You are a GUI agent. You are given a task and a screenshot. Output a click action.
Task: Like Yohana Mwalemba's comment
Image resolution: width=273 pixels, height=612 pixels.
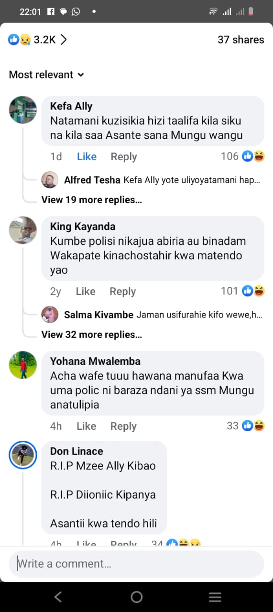pyautogui.click(x=87, y=426)
